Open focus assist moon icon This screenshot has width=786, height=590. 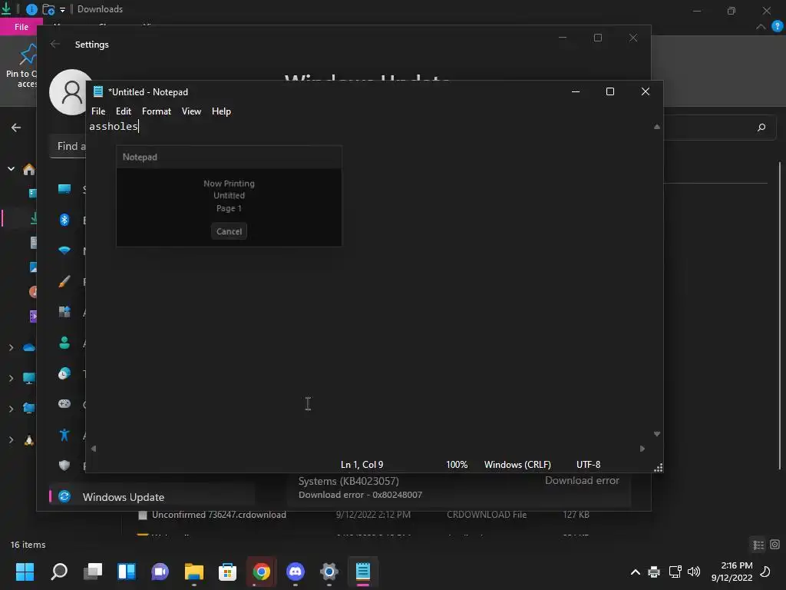click(765, 572)
